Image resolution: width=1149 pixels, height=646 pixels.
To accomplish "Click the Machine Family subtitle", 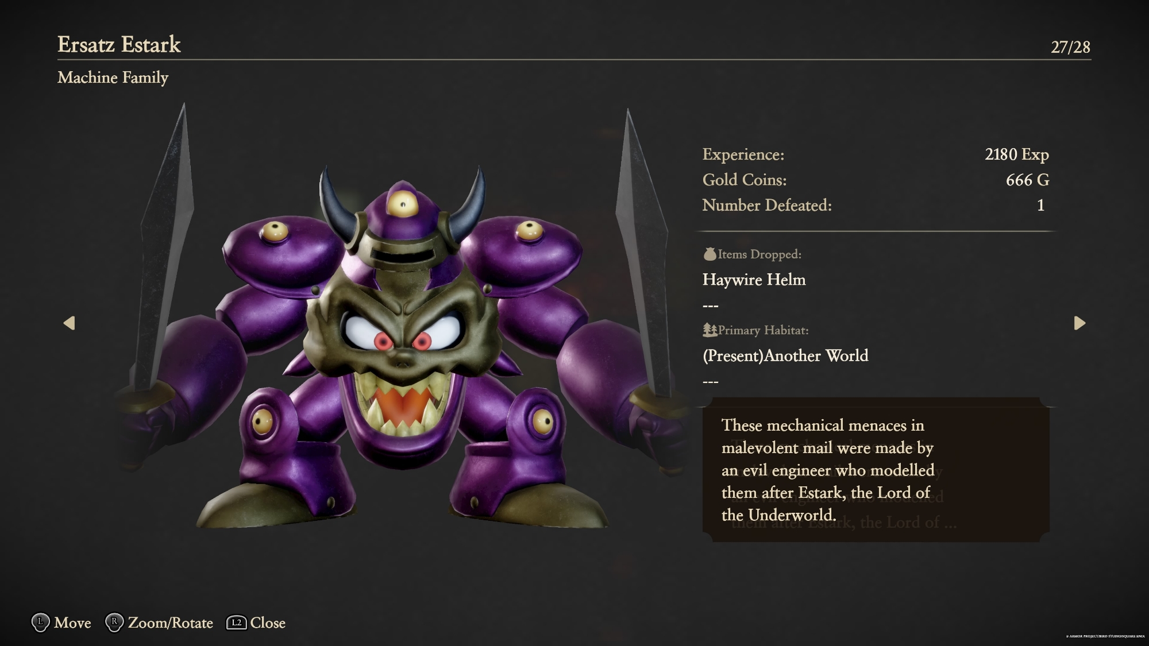I will [113, 78].
